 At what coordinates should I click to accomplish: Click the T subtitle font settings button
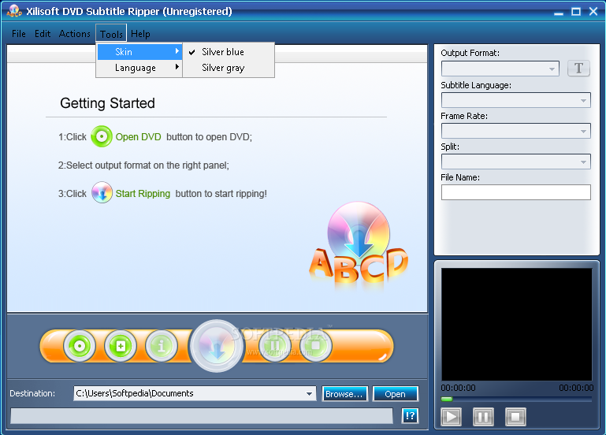pyautogui.click(x=578, y=69)
